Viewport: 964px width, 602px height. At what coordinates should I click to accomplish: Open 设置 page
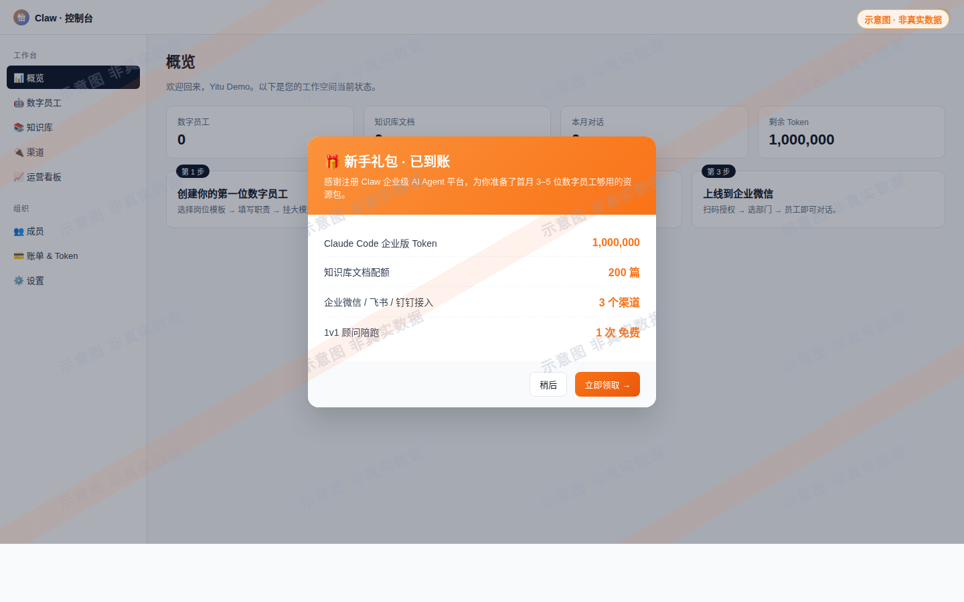[x=73, y=280]
